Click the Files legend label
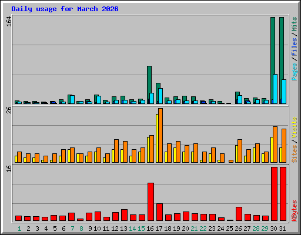 (x=294, y=47)
